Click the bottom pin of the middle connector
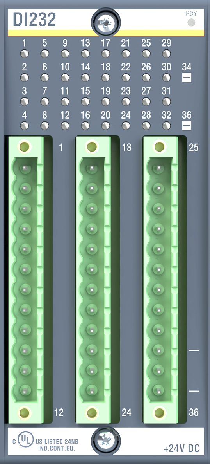 coord(92,390)
